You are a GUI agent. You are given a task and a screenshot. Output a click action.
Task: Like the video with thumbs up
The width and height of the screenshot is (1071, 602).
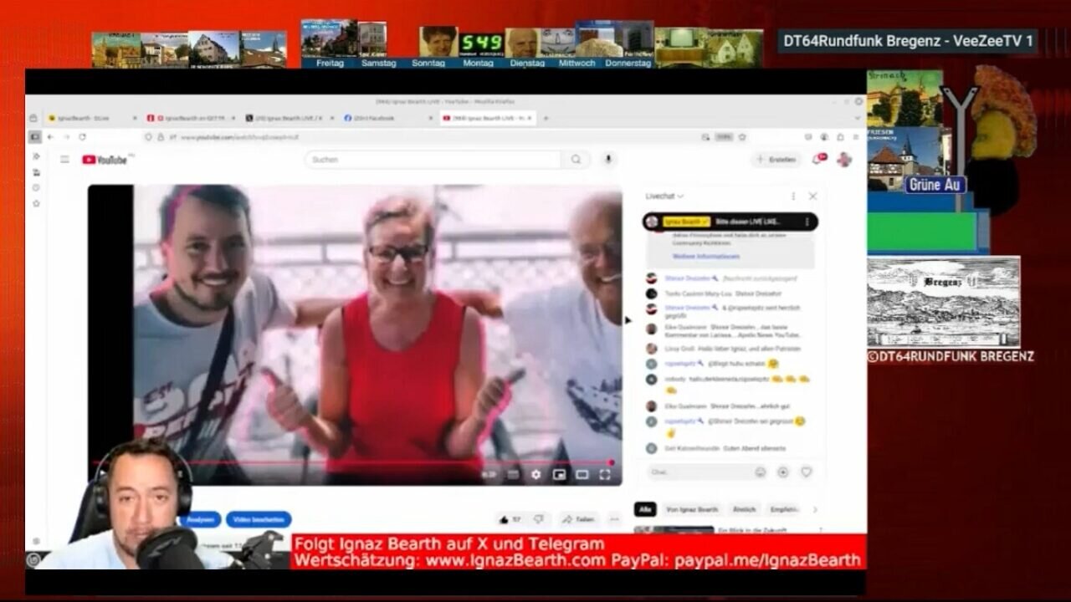click(x=510, y=519)
